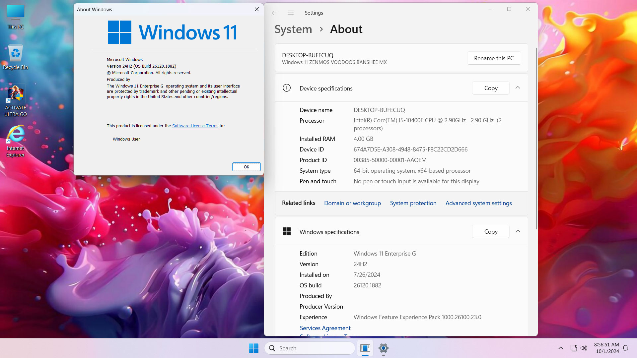This screenshot has height=358, width=637.
Task: Show hidden system tray icons
Action: click(x=560, y=348)
